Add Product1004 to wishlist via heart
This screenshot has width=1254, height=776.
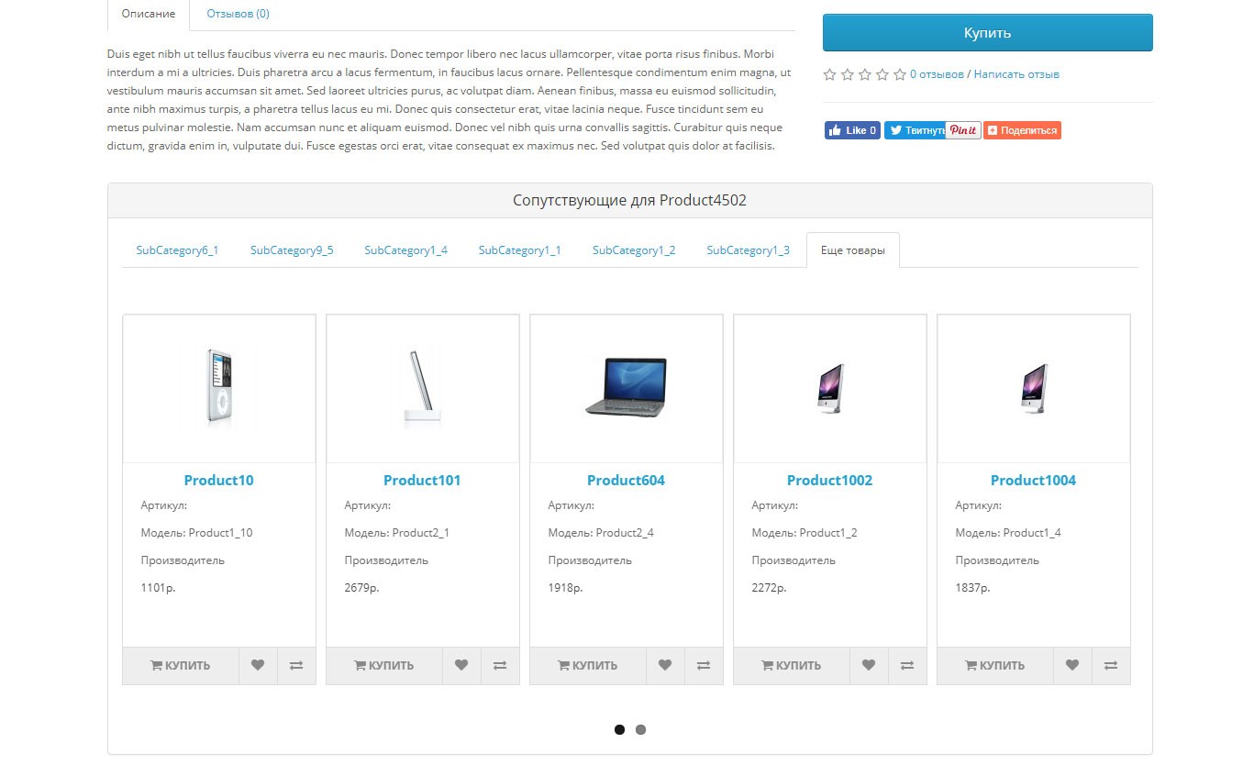coord(1072,666)
